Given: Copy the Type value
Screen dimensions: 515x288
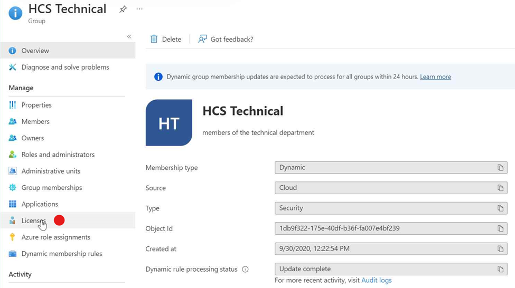Looking at the screenshot, I should [500, 208].
